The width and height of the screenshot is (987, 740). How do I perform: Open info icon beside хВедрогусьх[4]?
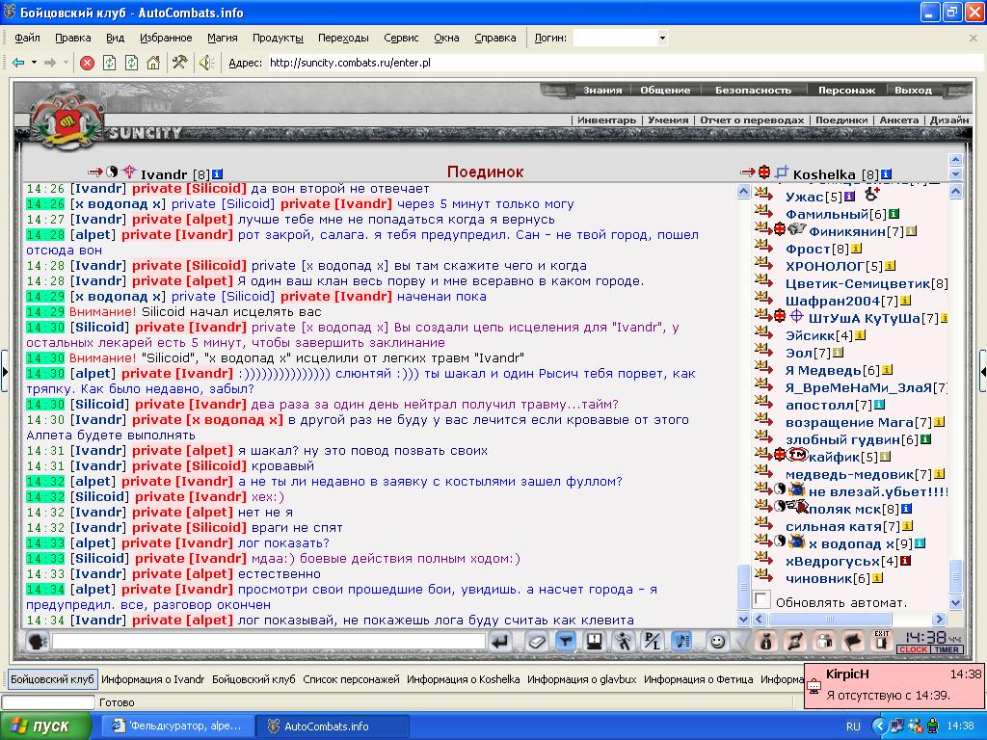point(905,561)
